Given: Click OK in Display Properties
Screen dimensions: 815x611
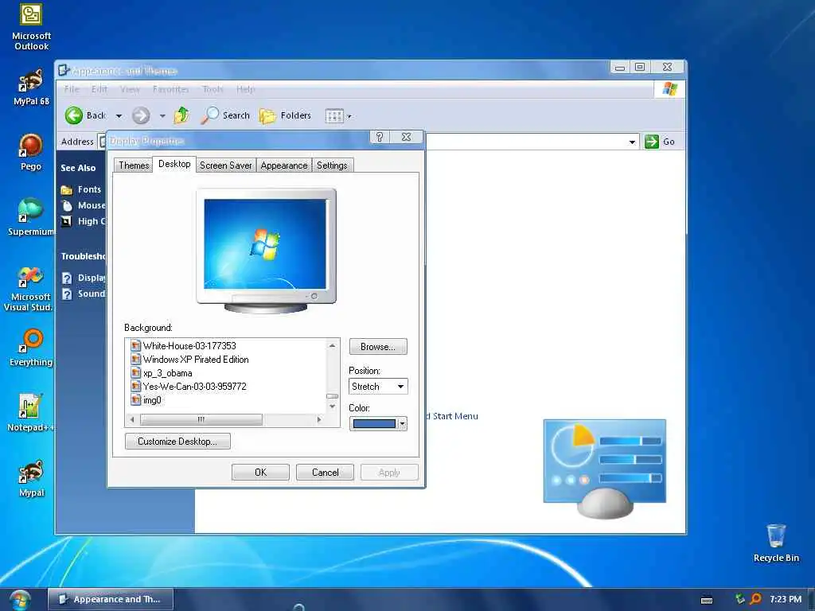Looking at the screenshot, I should point(260,473).
